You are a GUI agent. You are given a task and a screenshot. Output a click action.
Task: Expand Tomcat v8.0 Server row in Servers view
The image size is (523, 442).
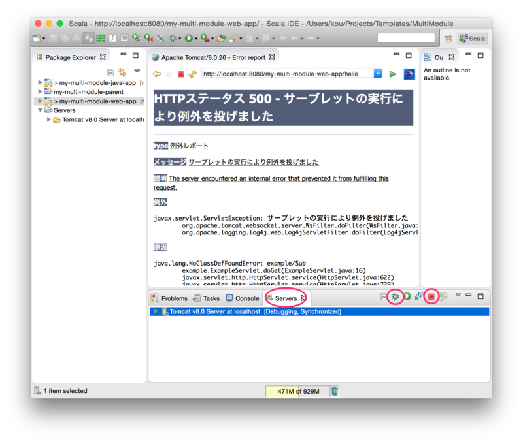point(156,311)
